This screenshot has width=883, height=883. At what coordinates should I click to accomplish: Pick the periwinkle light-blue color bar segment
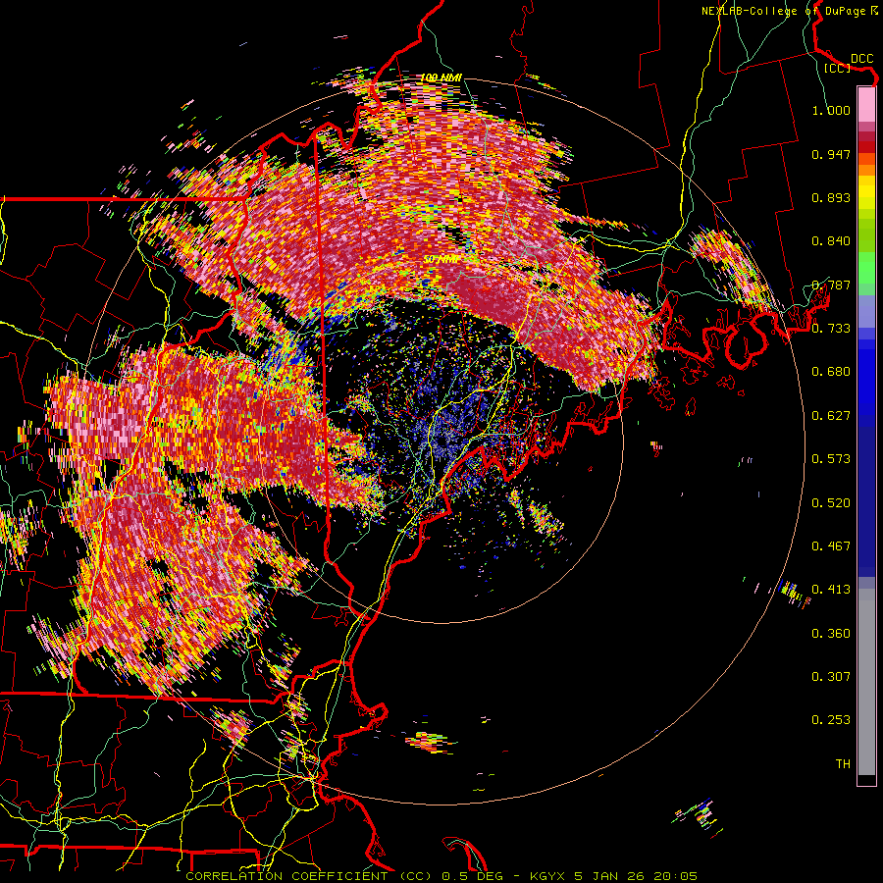866,310
